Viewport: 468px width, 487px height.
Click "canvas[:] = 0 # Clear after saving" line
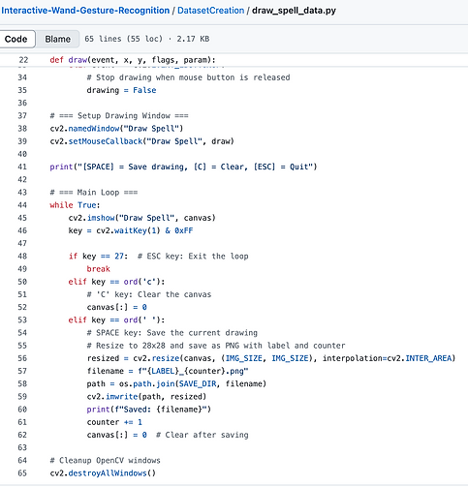[168, 435]
